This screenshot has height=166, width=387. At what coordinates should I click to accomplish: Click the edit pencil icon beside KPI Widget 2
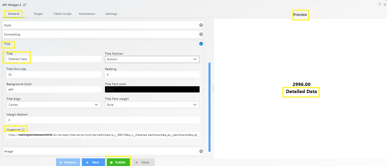[x=25, y=5]
